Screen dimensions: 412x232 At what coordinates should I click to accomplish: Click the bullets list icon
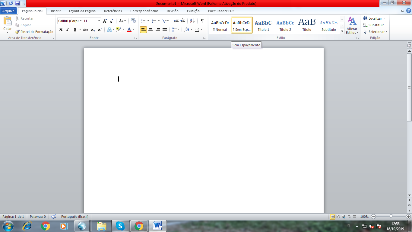pyautogui.click(x=143, y=21)
